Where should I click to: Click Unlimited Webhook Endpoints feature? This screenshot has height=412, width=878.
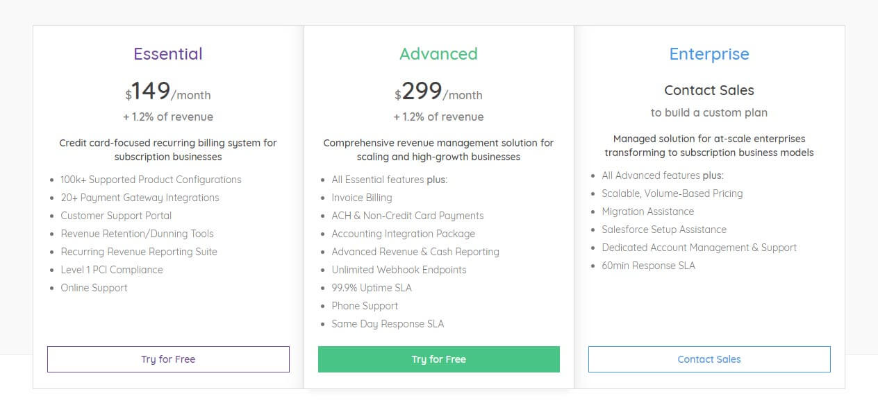(399, 270)
